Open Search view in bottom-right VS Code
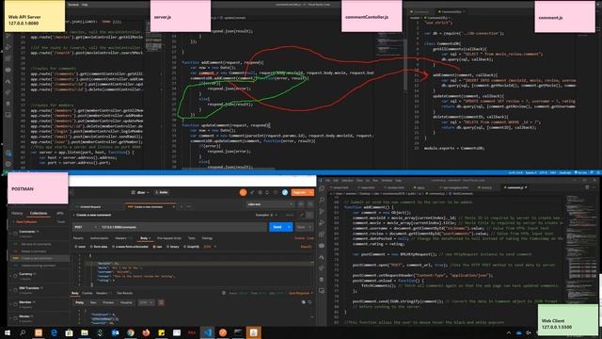This screenshot has width=602, height=339. point(322,200)
